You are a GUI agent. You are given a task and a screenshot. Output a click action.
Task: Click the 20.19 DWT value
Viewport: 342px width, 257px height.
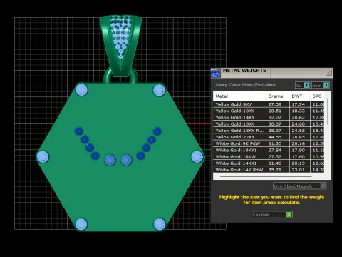[299, 163]
